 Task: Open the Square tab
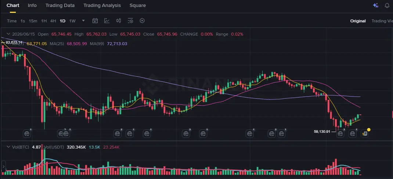click(x=138, y=5)
